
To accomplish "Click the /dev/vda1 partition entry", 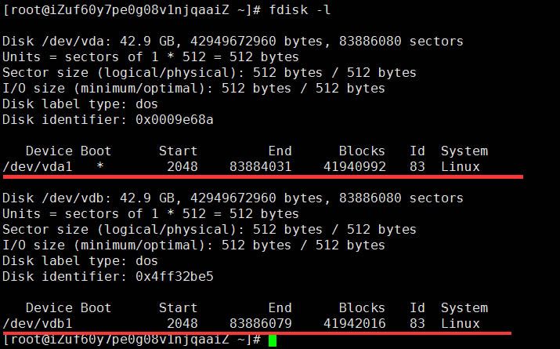I will pyautogui.click(x=241, y=166).
